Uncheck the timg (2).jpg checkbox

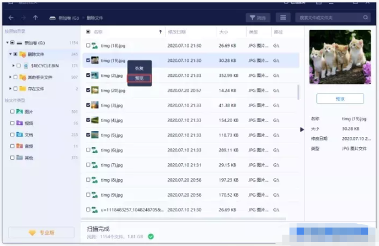click(88, 75)
